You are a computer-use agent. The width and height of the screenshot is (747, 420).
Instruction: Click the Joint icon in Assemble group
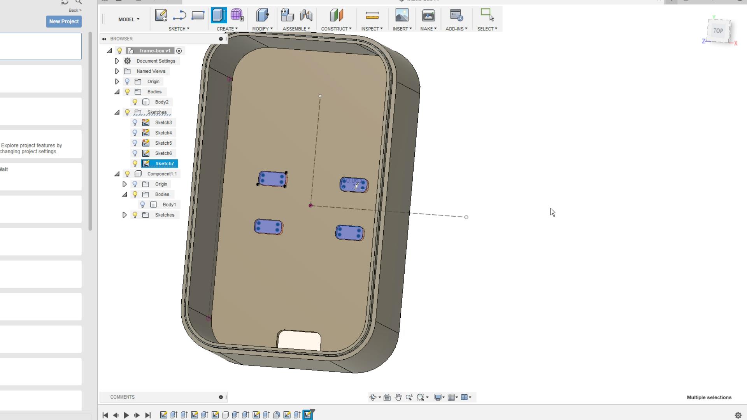306,16
